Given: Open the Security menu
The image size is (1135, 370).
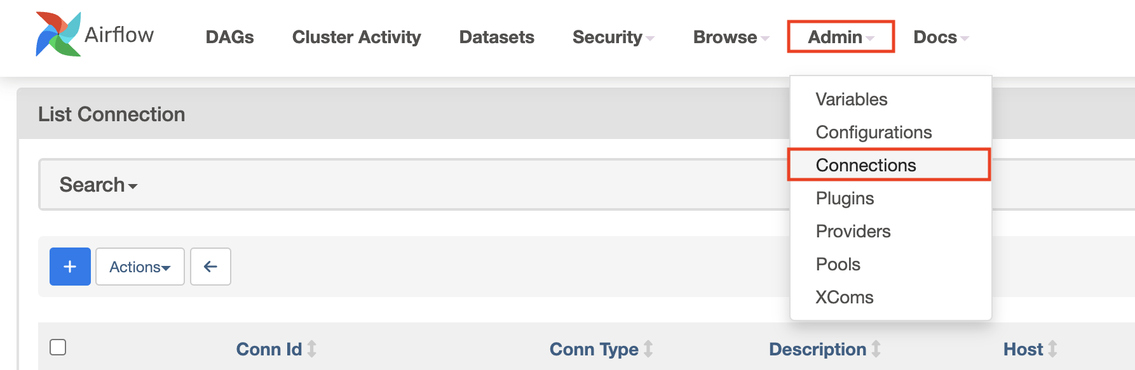Looking at the screenshot, I should pos(613,37).
